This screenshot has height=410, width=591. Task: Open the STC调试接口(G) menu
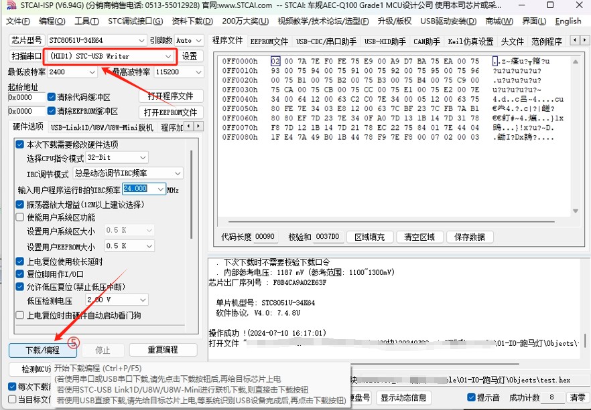[x=135, y=21]
